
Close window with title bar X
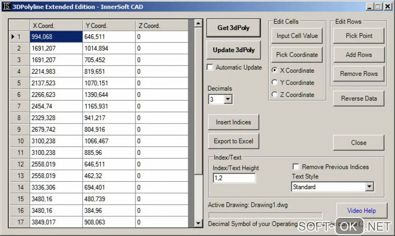point(387,6)
